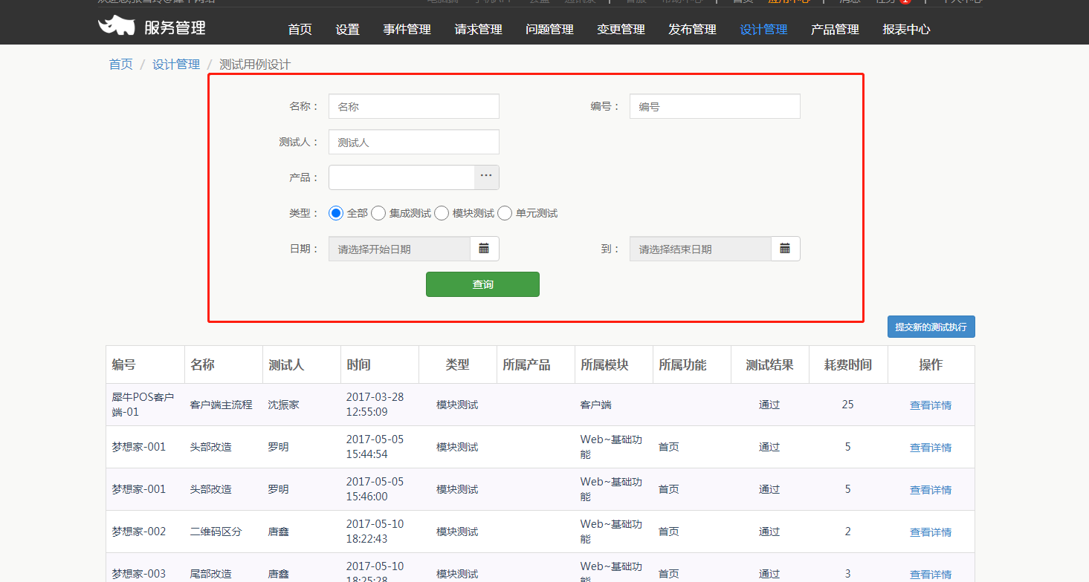This screenshot has height=582, width=1089.
Task: Focus the 测试人 input field
Action: click(x=414, y=142)
